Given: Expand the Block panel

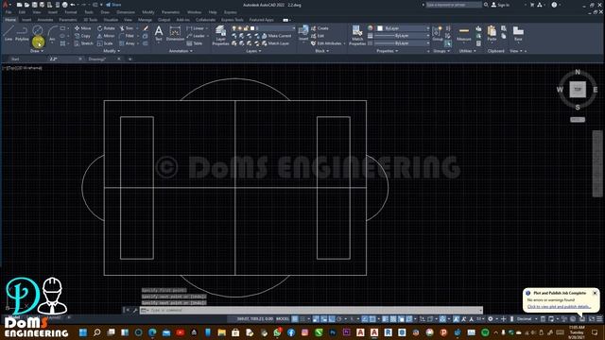Looking at the screenshot, I should pyautogui.click(x=321, y=51).
